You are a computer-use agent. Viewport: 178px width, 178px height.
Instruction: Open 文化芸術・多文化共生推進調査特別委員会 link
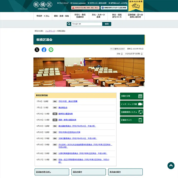tap(85, 146)
